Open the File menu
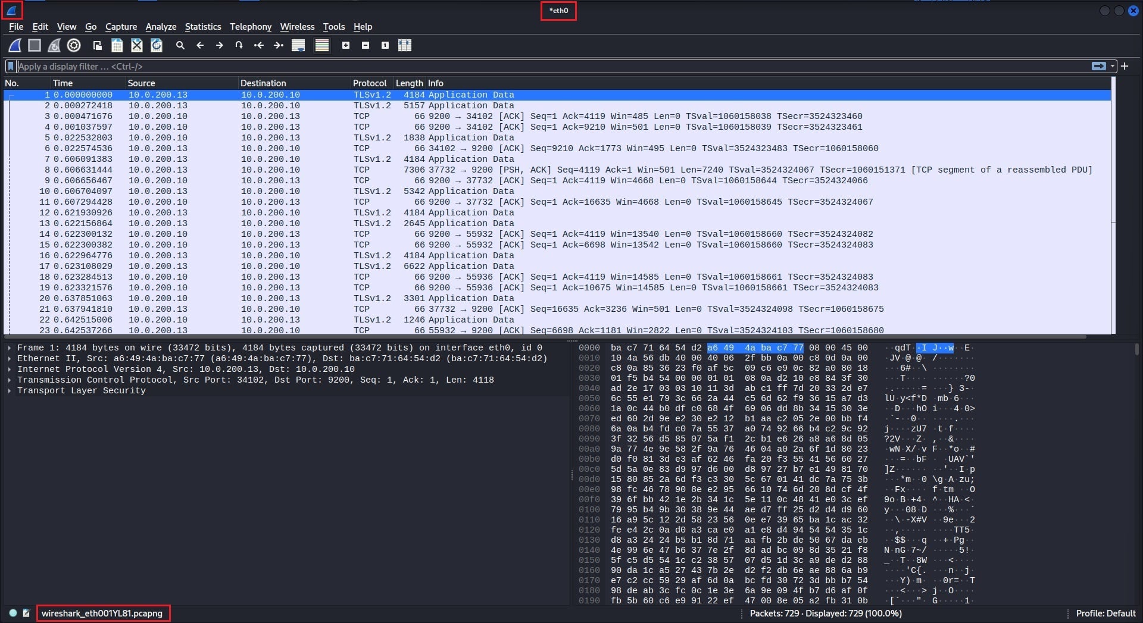 [x=16, y=27]
